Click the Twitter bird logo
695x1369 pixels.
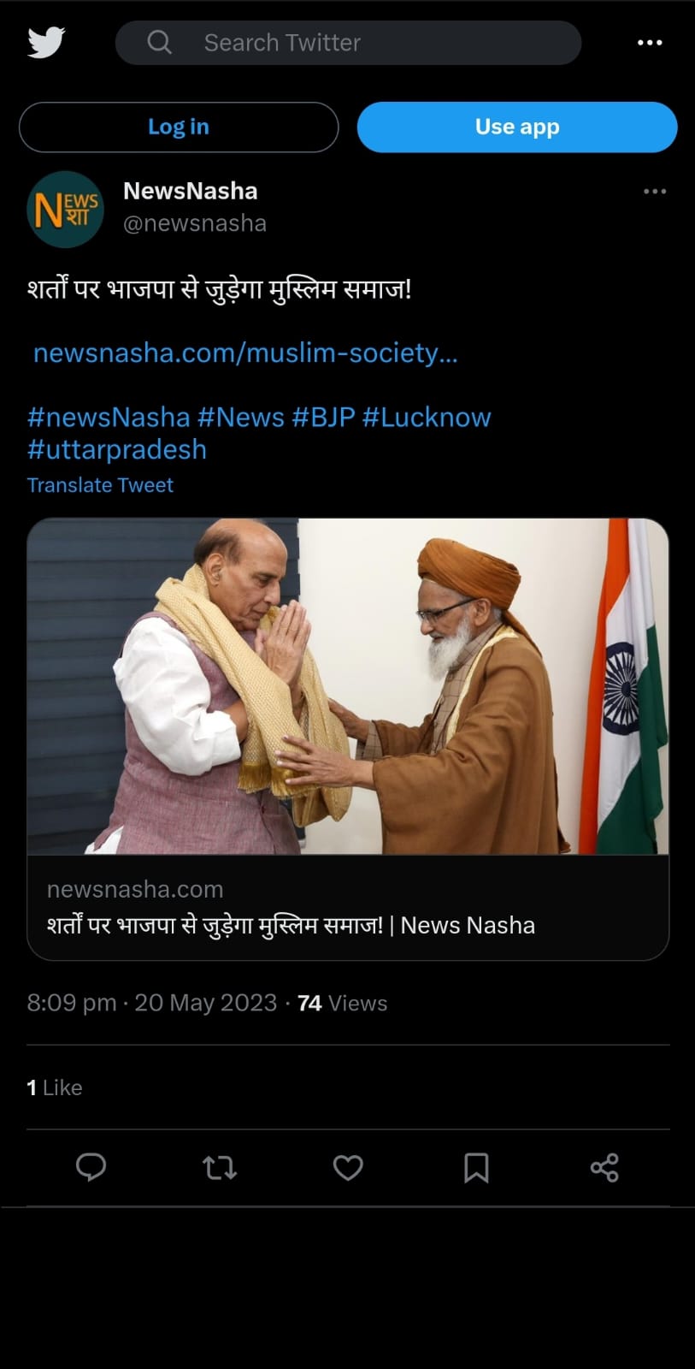click(x=46, y=42)
